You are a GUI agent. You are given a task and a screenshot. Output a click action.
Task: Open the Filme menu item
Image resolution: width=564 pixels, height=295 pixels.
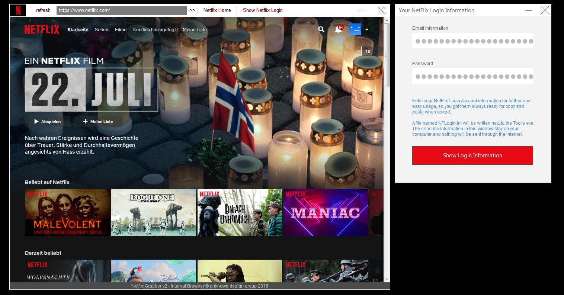(121, 29)
